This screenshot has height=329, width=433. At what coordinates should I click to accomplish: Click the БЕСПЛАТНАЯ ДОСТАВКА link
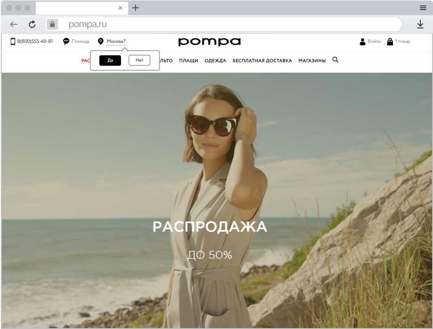(x=262, y=61)
